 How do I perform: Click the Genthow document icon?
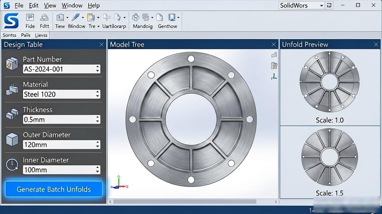(x=159, y=17)
